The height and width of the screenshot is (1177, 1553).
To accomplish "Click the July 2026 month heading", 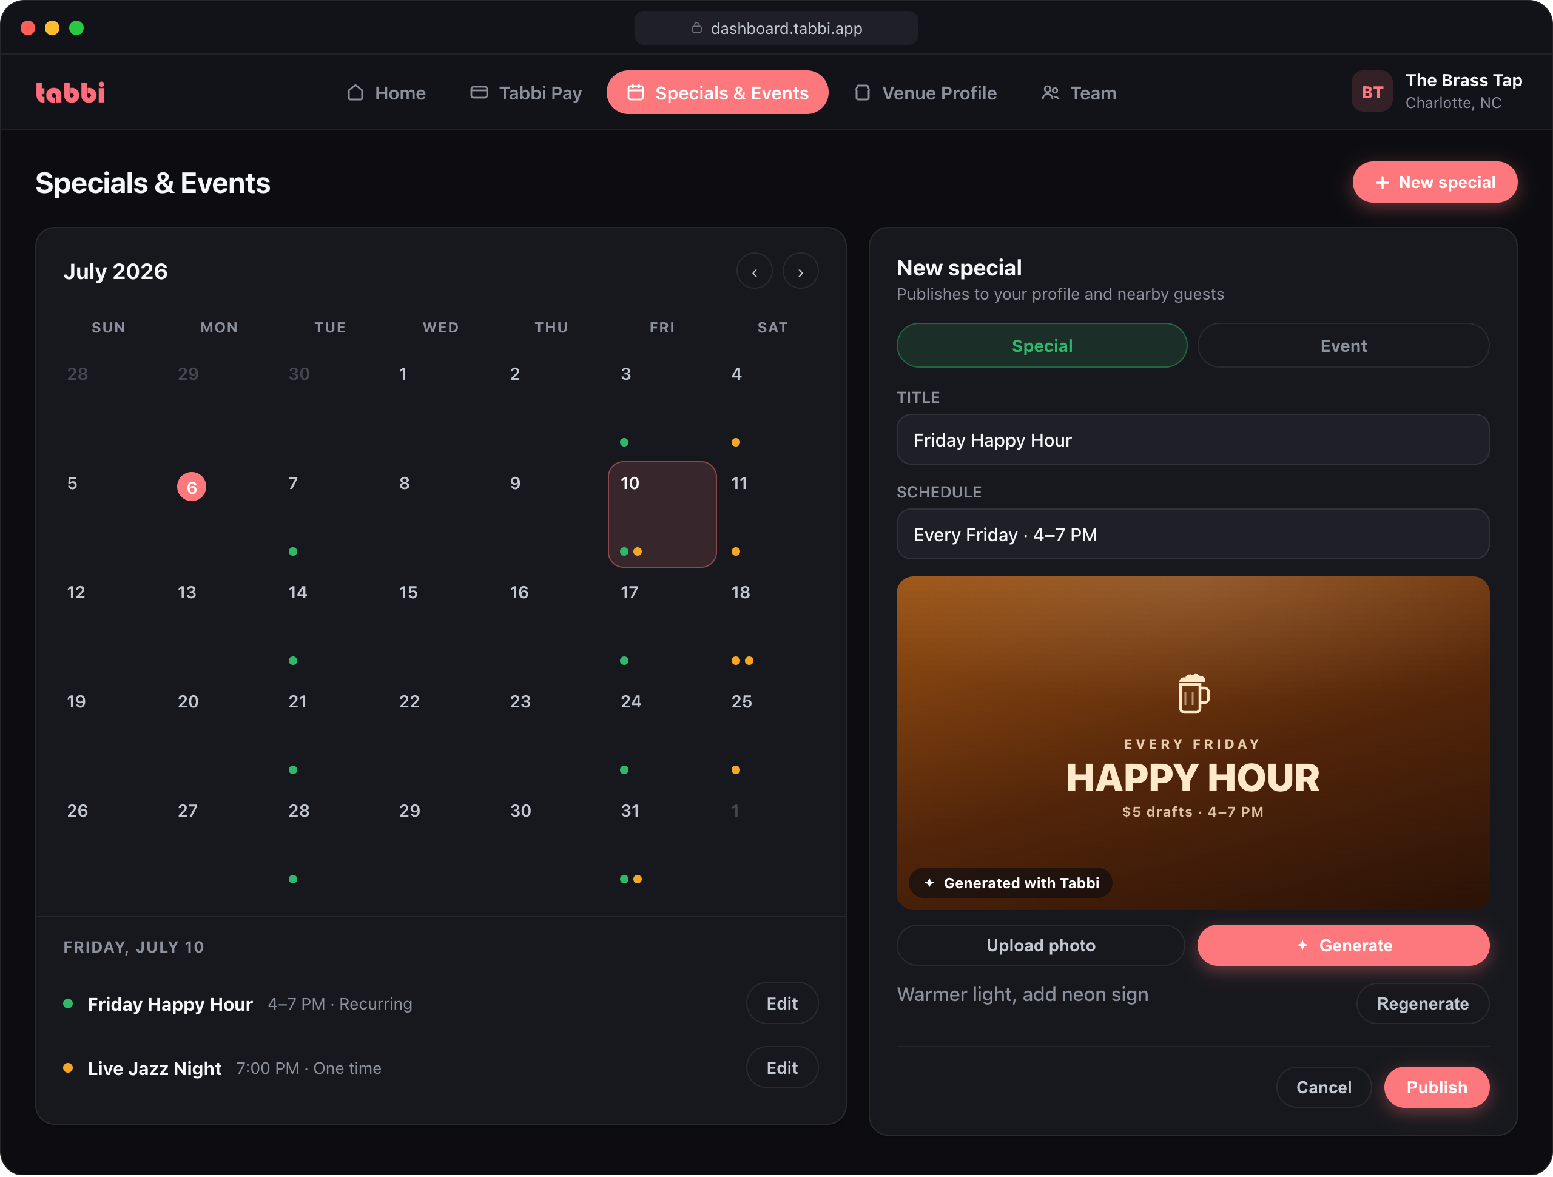I will [x=116, y=272].
